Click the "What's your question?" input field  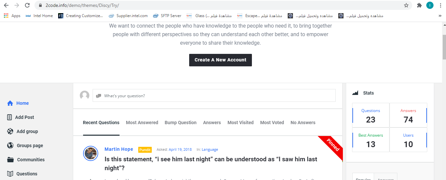[x=214, y=96]
